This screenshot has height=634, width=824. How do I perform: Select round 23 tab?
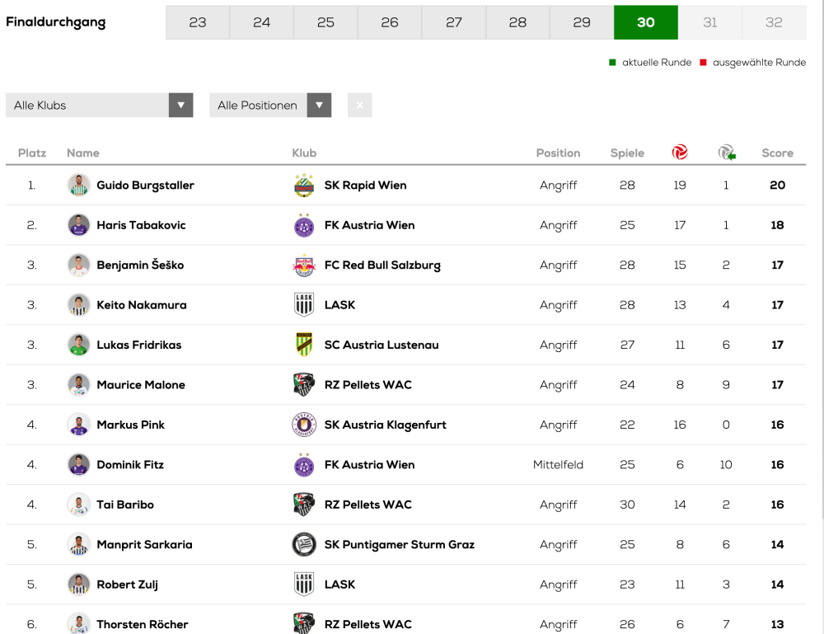point(198,22)
